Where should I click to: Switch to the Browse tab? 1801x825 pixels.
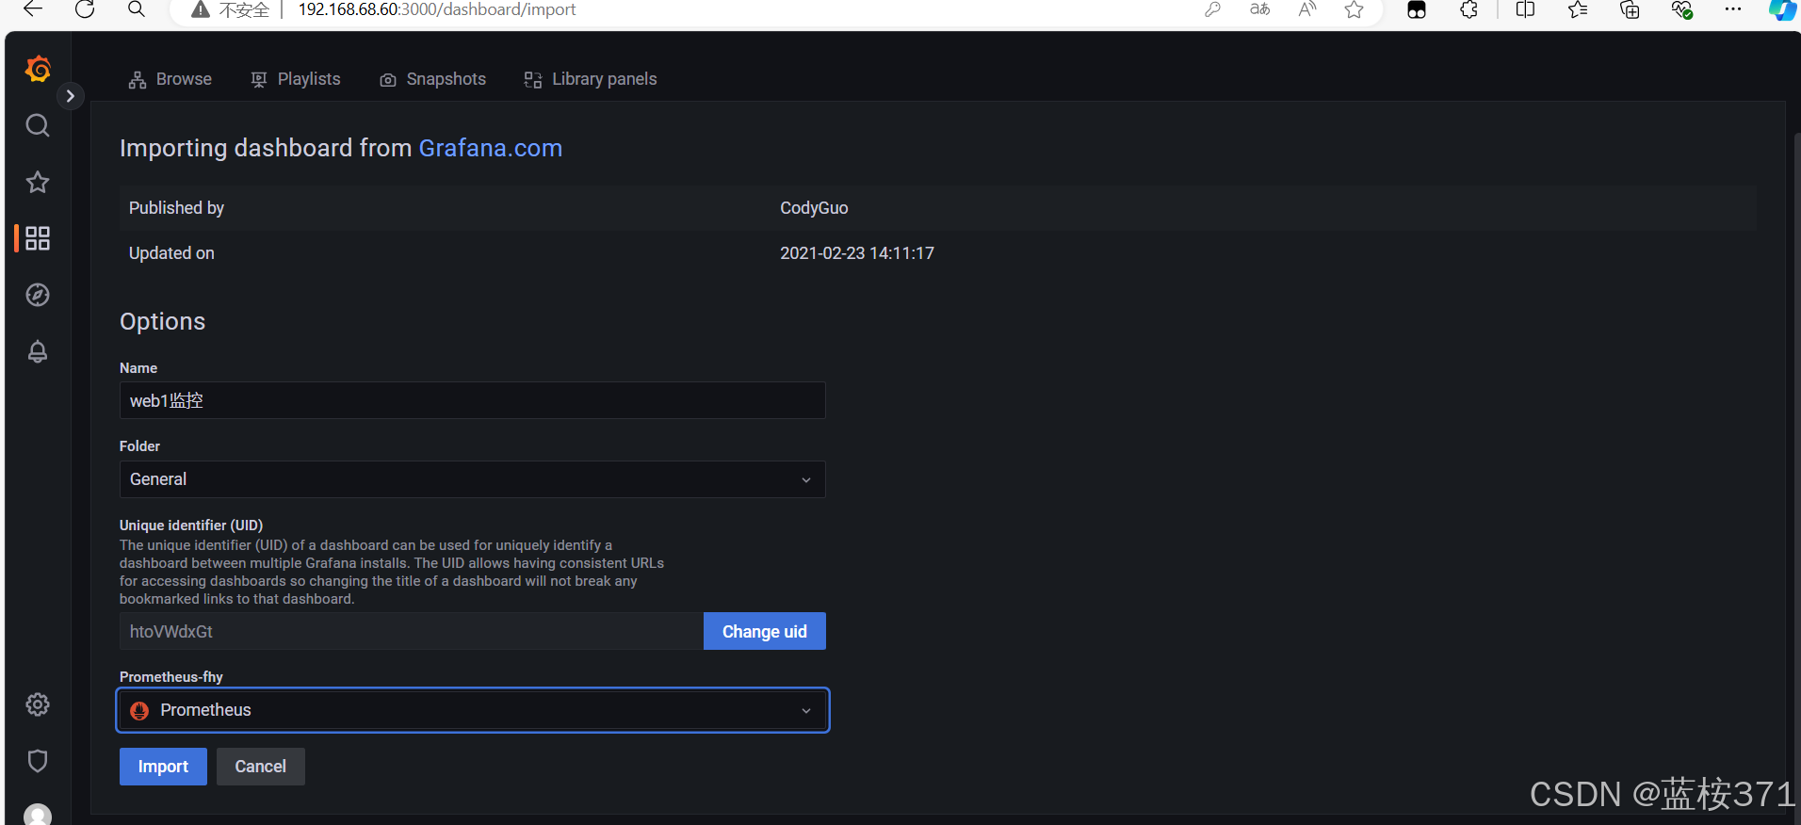click(x=170, y=79)
